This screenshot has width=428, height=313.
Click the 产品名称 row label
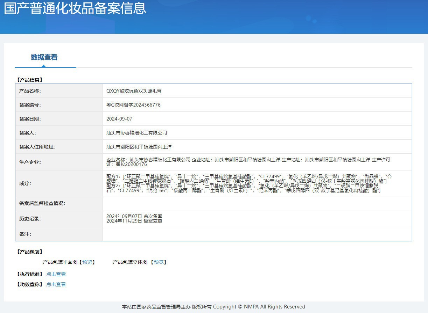tap(30, 91)
